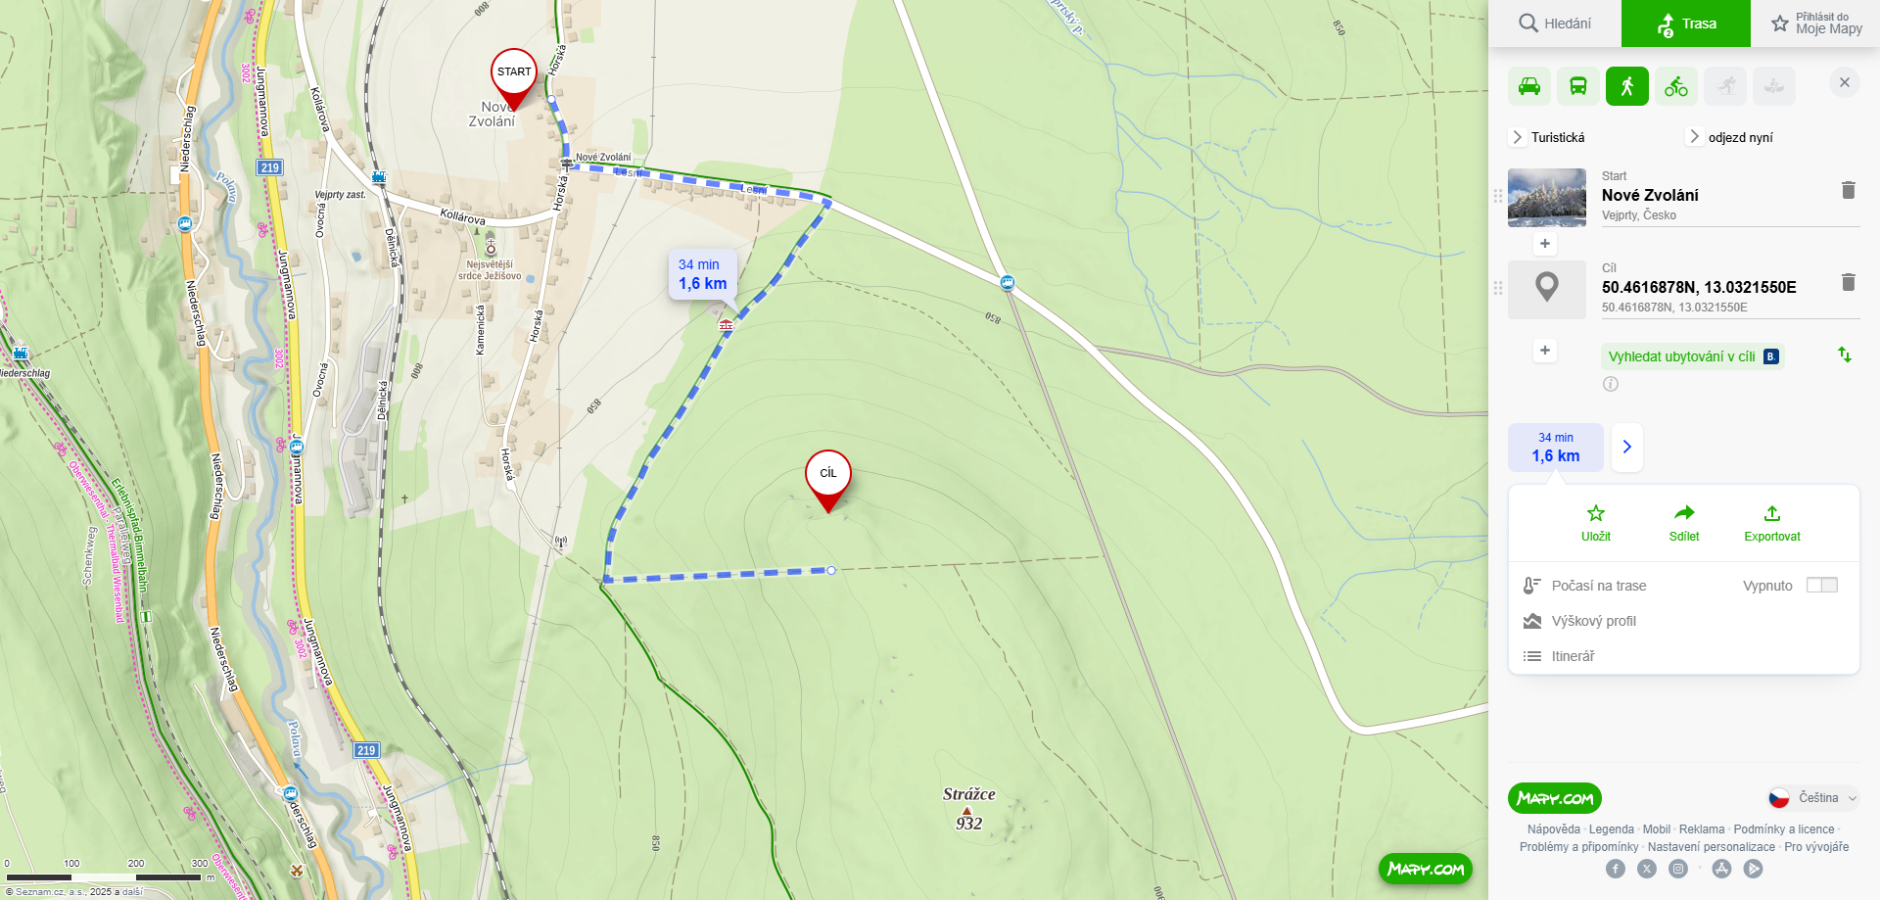The image size is (1880, 900).
Task: Select the walking route mode icon
Action: click(x=1627, y=86)
